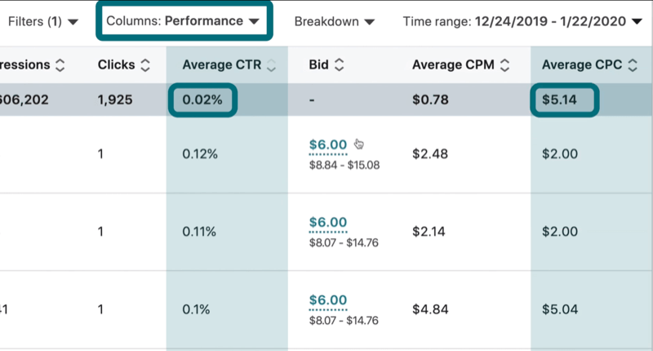Screen dimensions: 653x351
Task: Click the Average CTR sort icon
Action: click(271, 64)
